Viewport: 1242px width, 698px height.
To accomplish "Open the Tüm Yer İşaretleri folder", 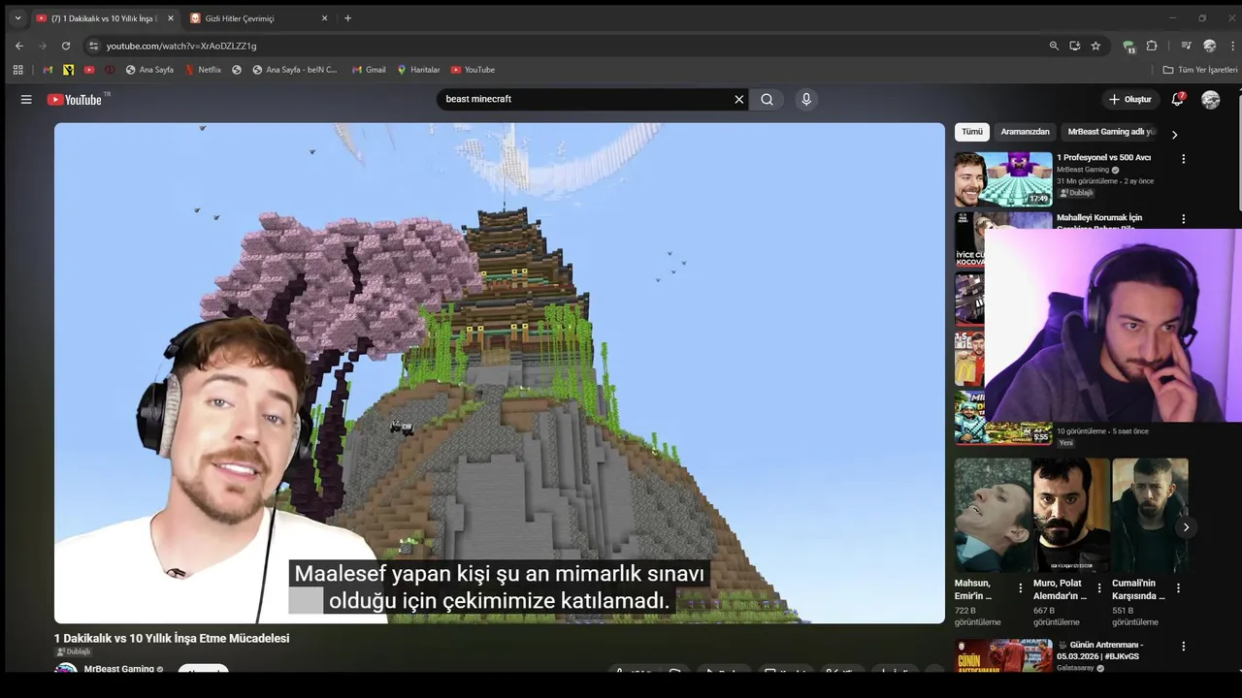I will pyautogui.click(x=1200, y=70).
